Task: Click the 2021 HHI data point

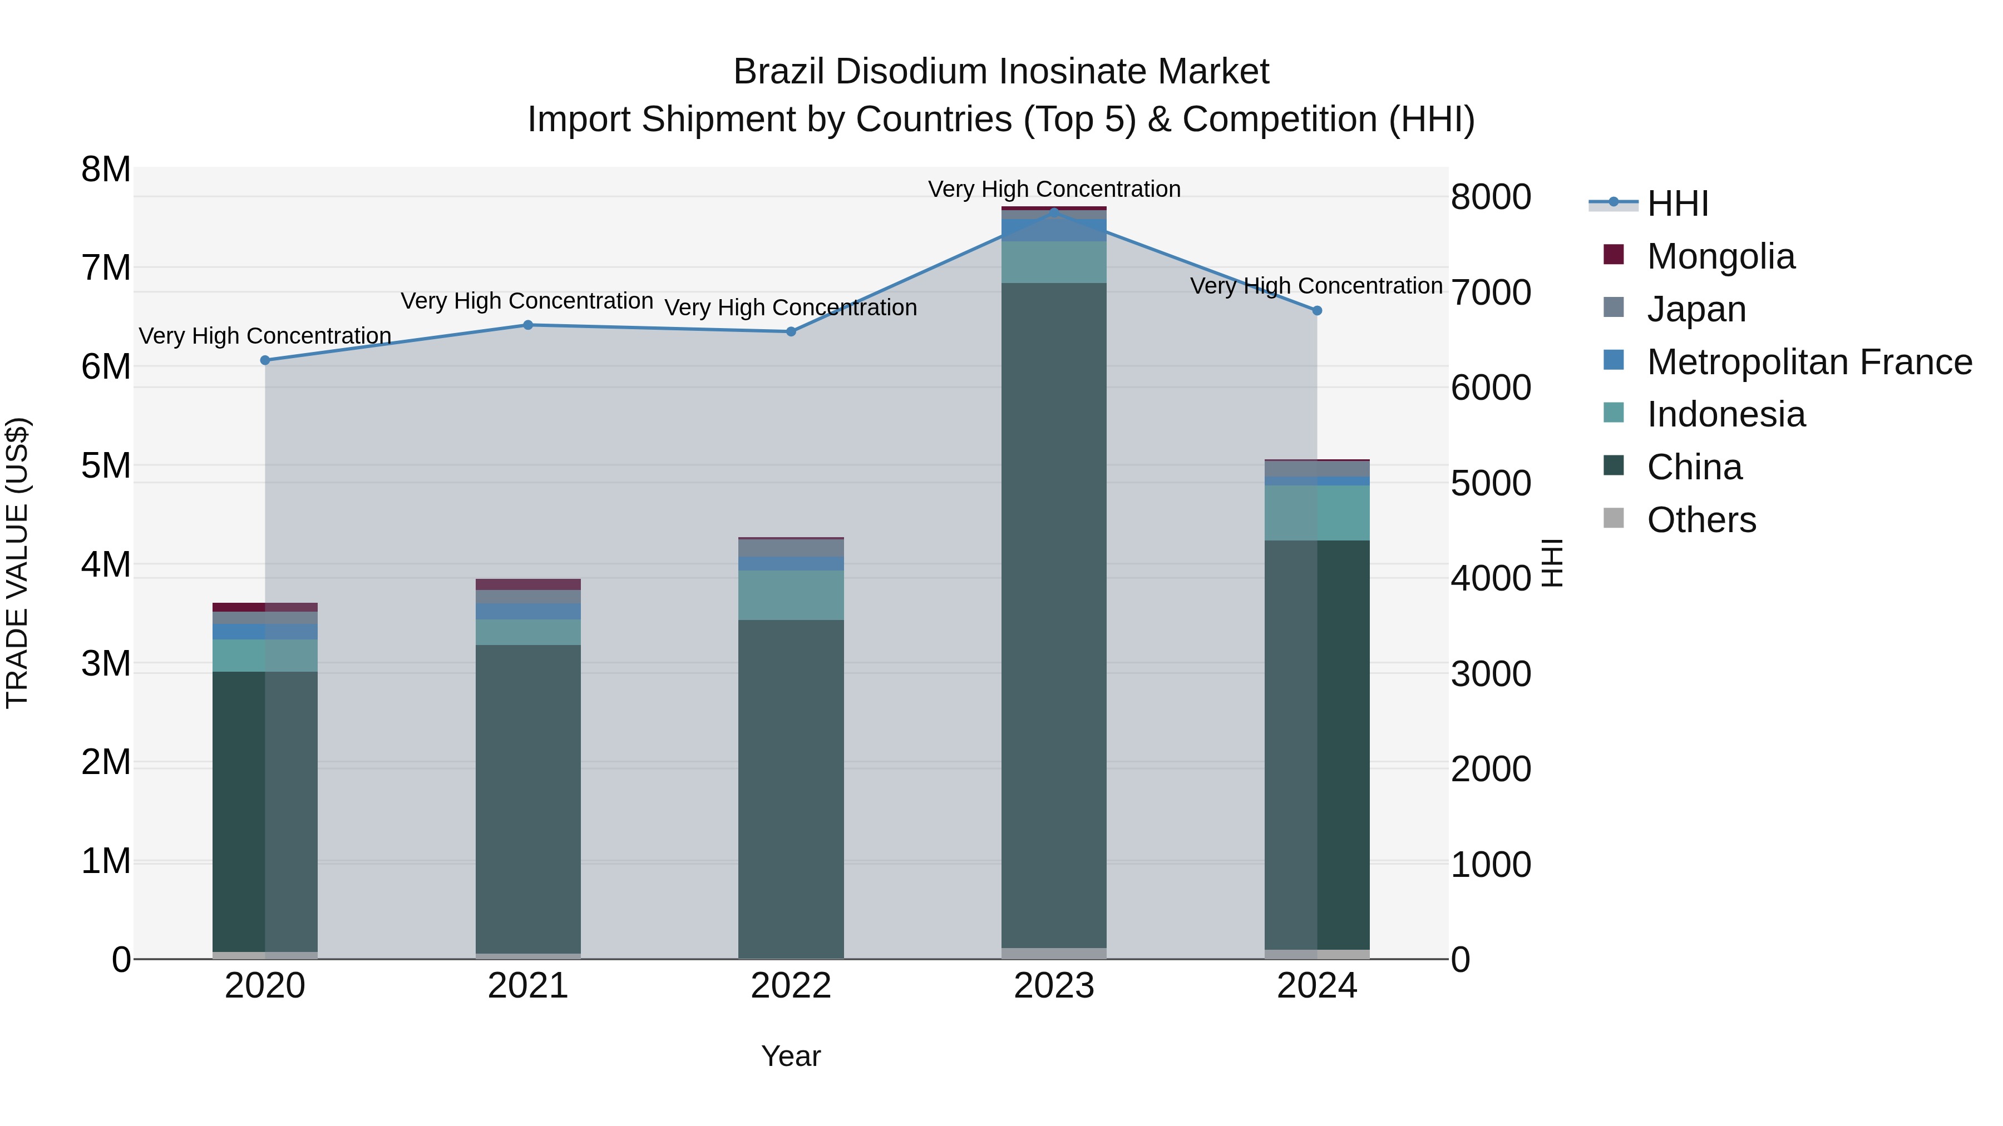Action: point(528,325)
